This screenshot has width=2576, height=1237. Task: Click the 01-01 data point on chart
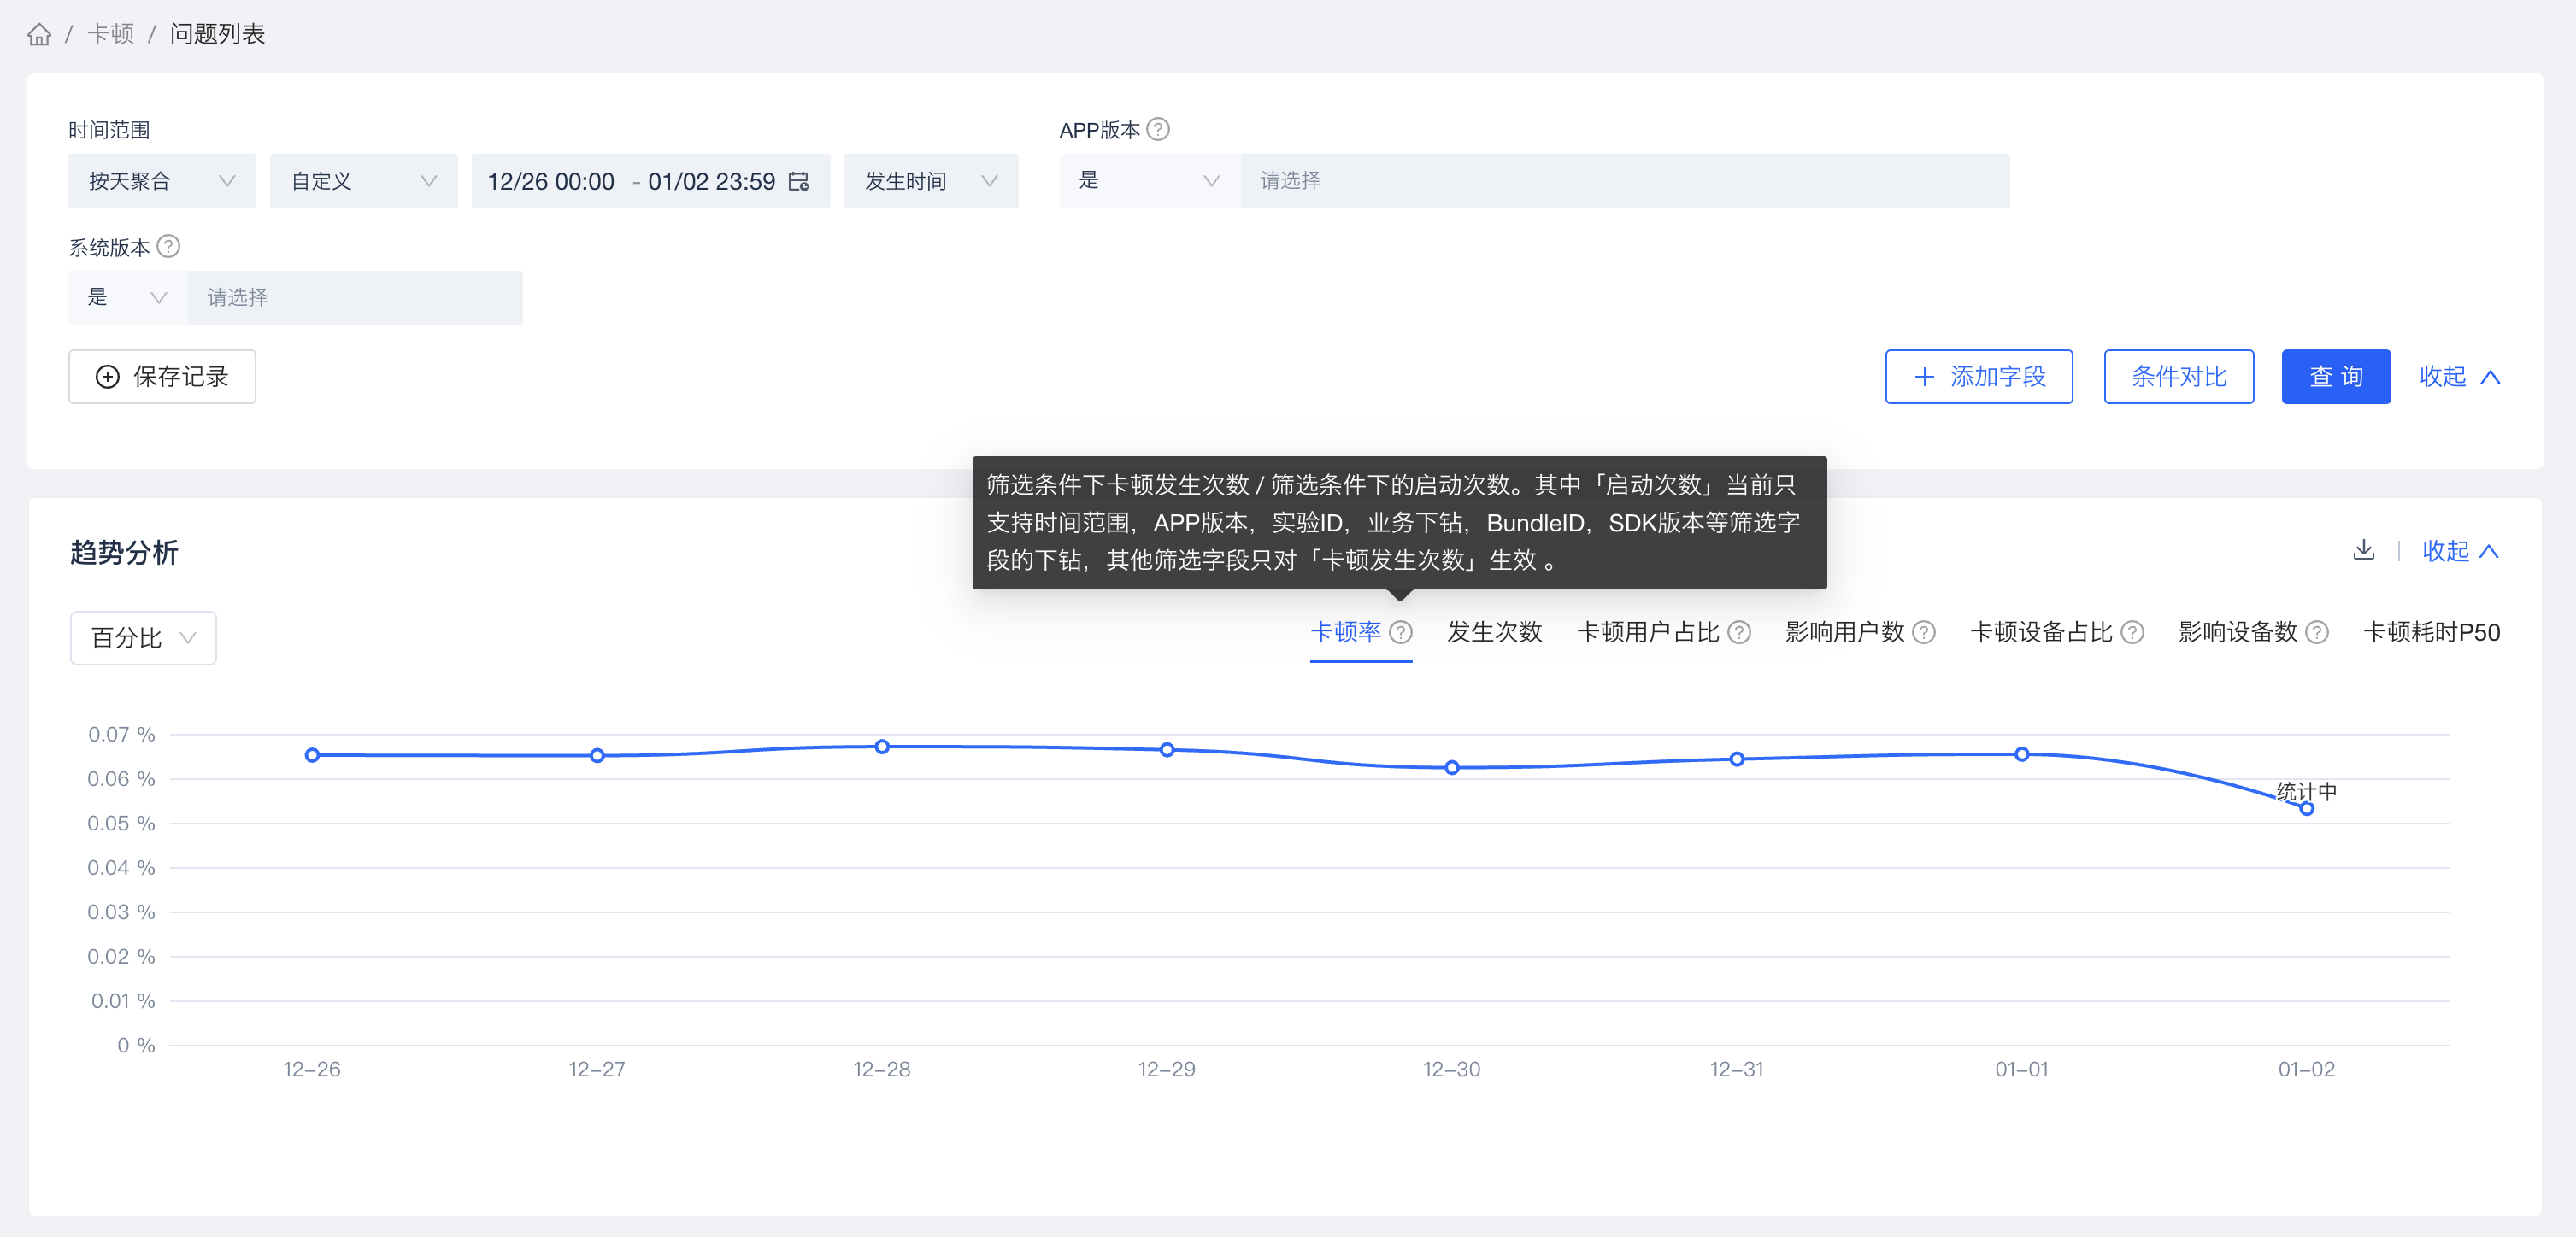(2022, 754)
